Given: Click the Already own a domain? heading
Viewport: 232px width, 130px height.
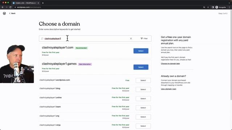Looking at the screenshot, I should 173,76.
